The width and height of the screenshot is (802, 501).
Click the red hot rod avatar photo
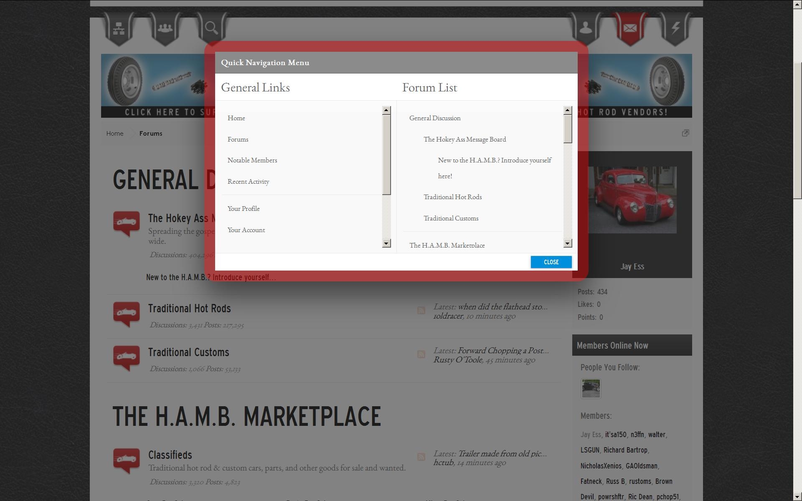click(x=632, y=200)
